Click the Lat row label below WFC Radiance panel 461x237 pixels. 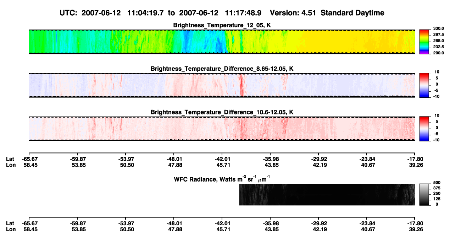click(10, 223)
